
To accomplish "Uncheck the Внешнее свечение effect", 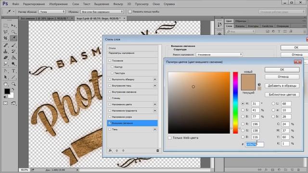I will point(110,123).
